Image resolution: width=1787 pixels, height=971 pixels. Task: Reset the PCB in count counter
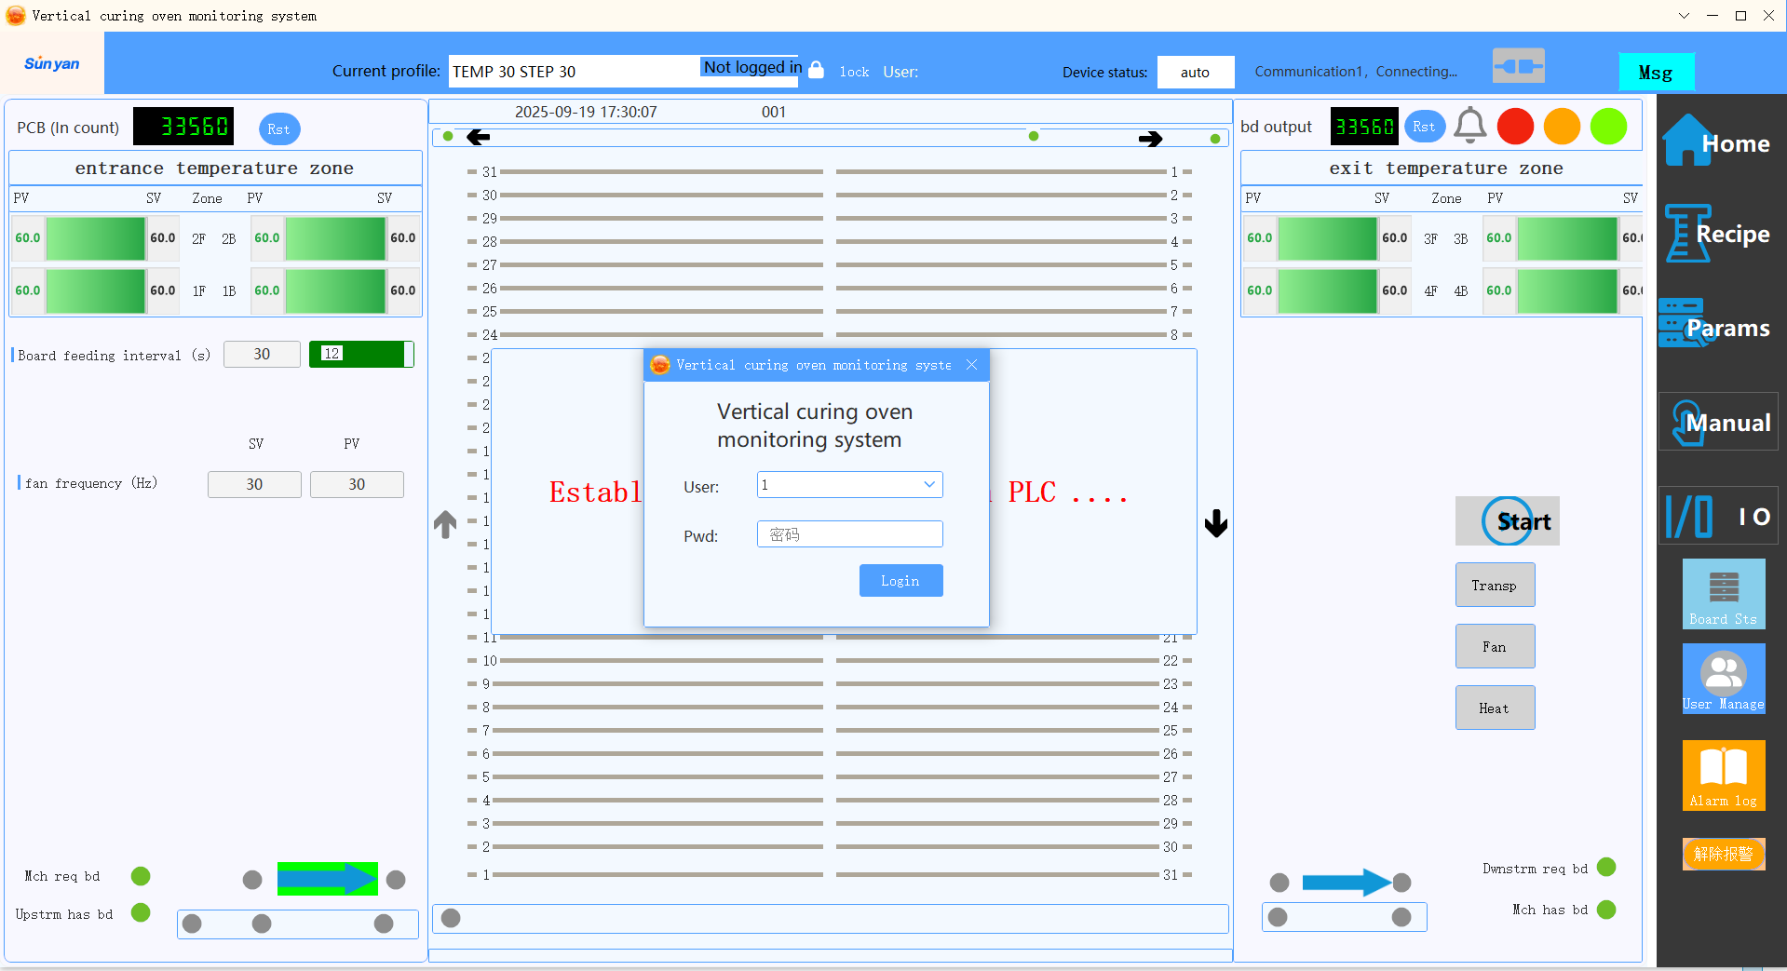278,129
